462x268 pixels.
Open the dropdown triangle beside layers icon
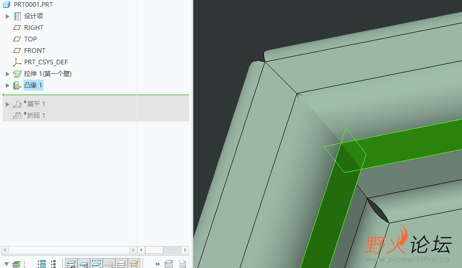[6, 264]
